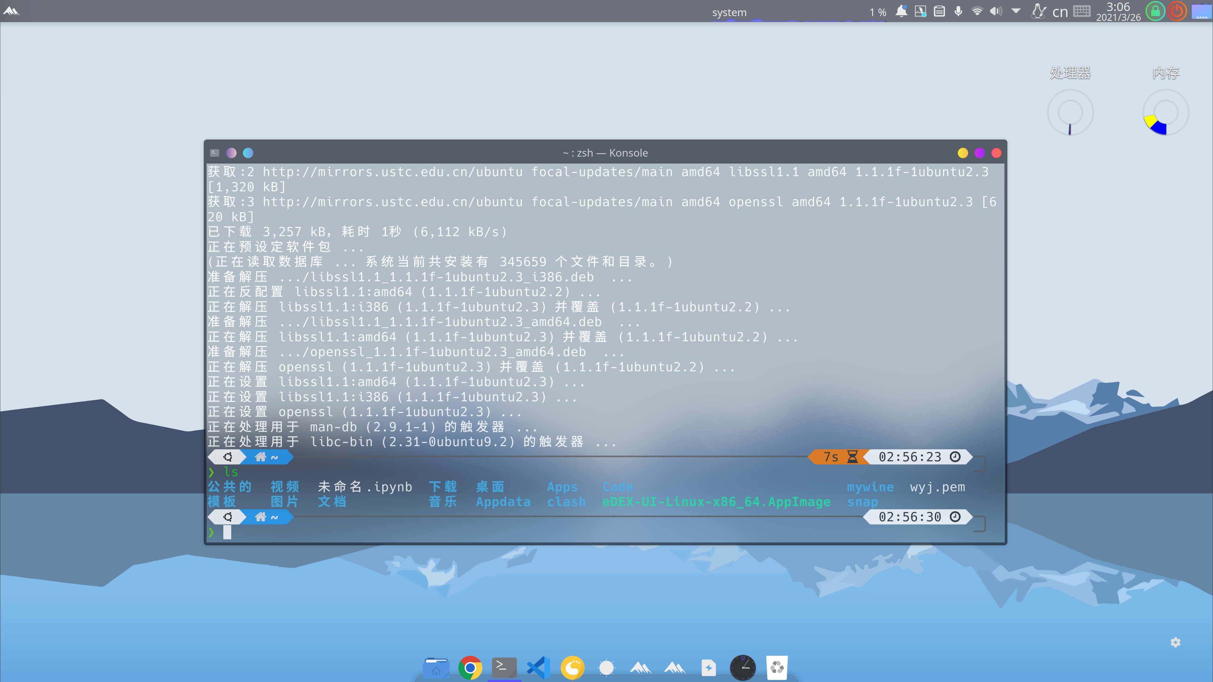Viewport: 1213px width, 682px height.
Task: Close Konsole with the red button
Action: [996, 153]
